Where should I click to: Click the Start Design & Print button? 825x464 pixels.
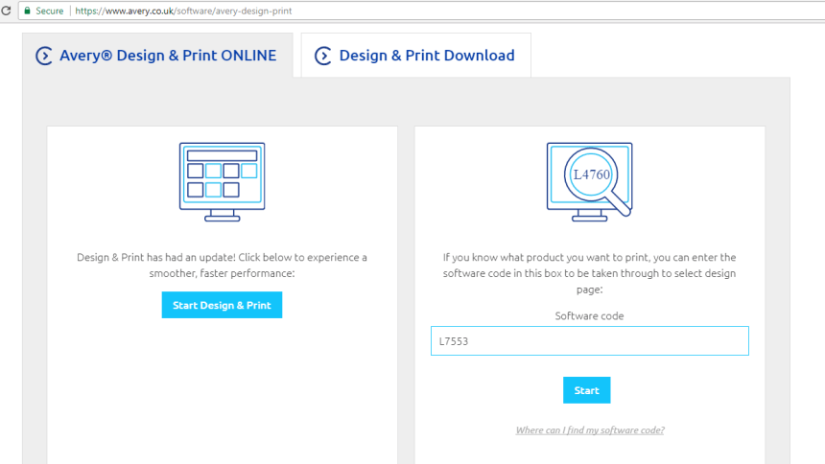point(222,305)
